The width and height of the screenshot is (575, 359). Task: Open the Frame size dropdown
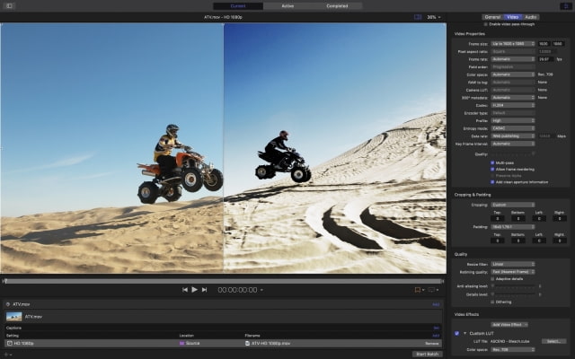pyautogui.click(x=513, y=43)
